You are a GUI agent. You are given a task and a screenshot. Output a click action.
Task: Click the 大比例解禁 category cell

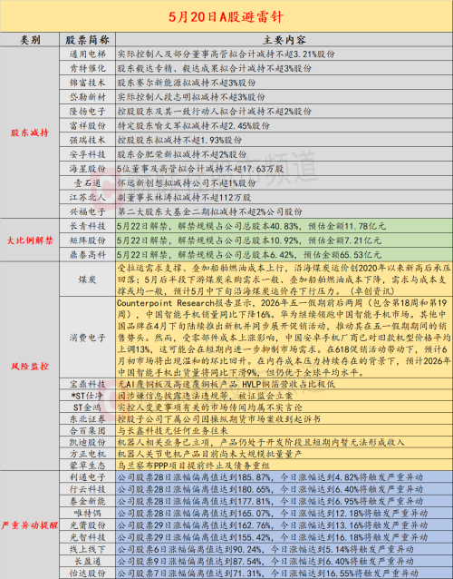30,240
